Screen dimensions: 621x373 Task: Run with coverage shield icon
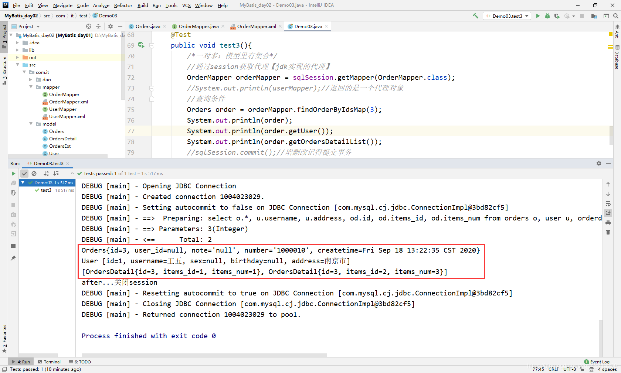coord(557,16)
